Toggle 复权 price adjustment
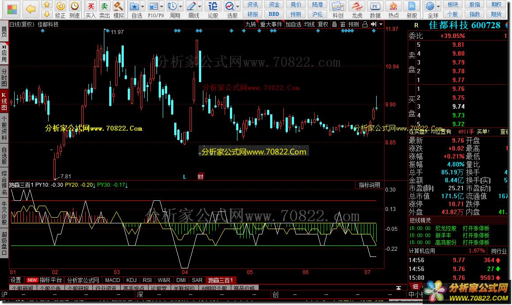 point(323,24)
